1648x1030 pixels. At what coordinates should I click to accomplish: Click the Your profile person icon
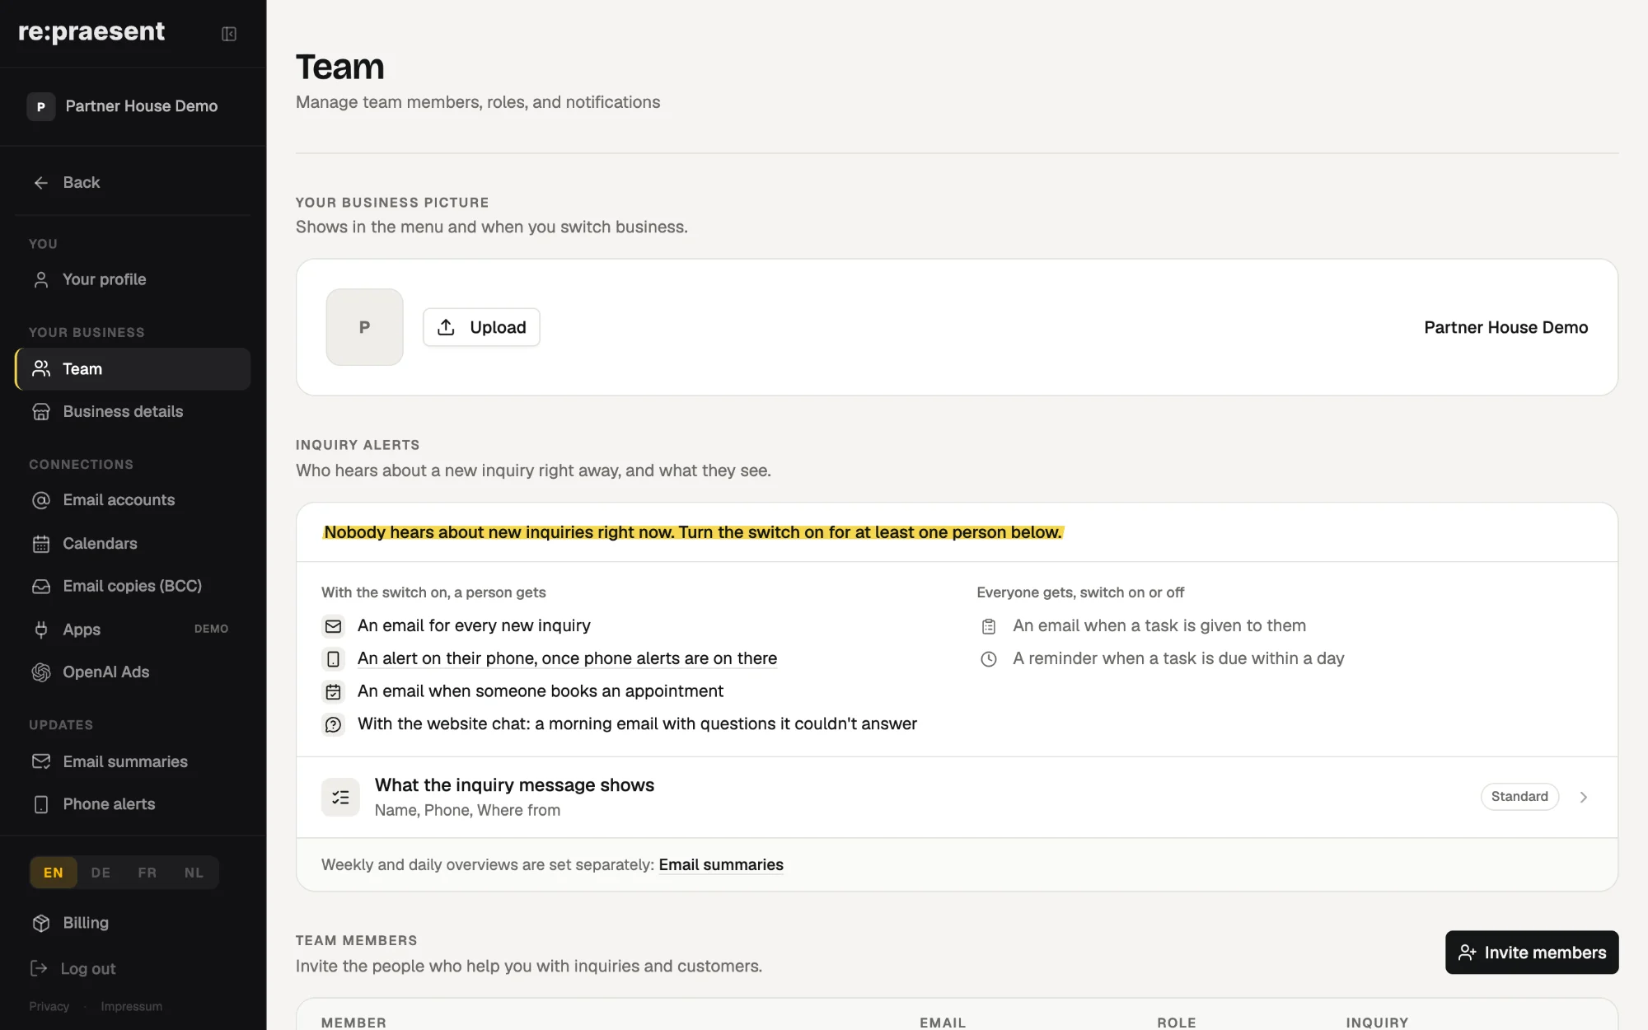click(41, 280)
